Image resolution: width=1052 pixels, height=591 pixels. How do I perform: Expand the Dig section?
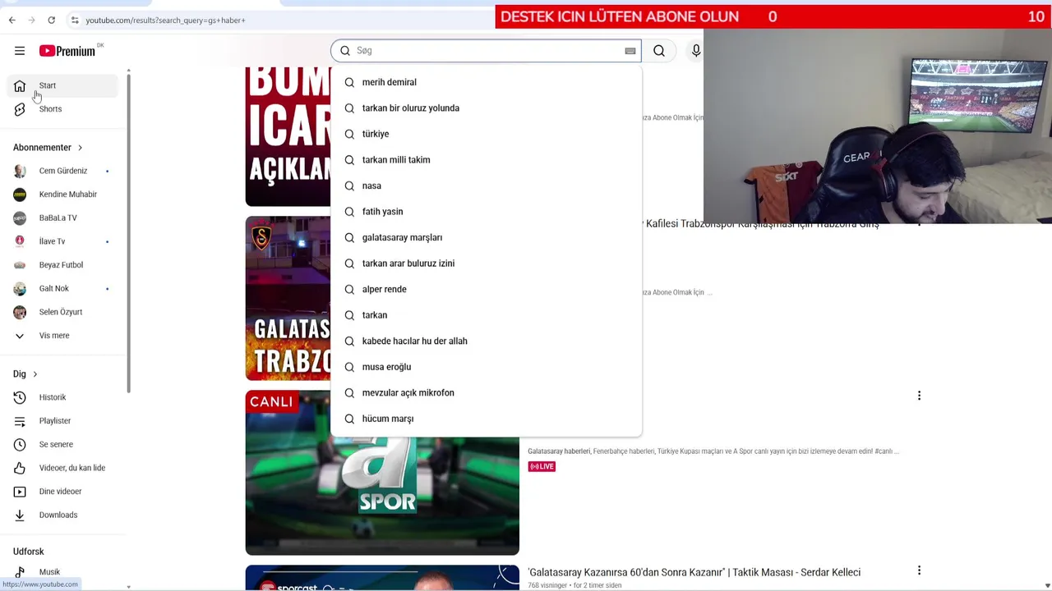point(25,374)
